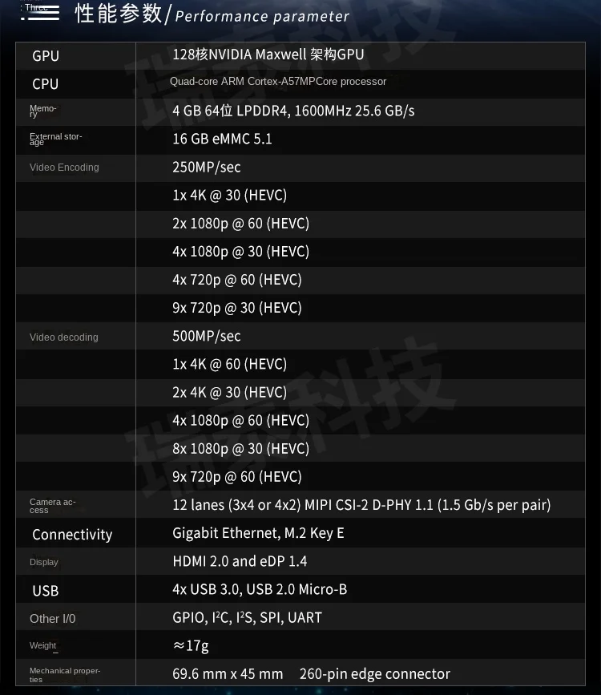Click the Quad-core ARM Cortex-A57 processor text
Viewport: 601px width, 695px height.
(x=278, y=82)
